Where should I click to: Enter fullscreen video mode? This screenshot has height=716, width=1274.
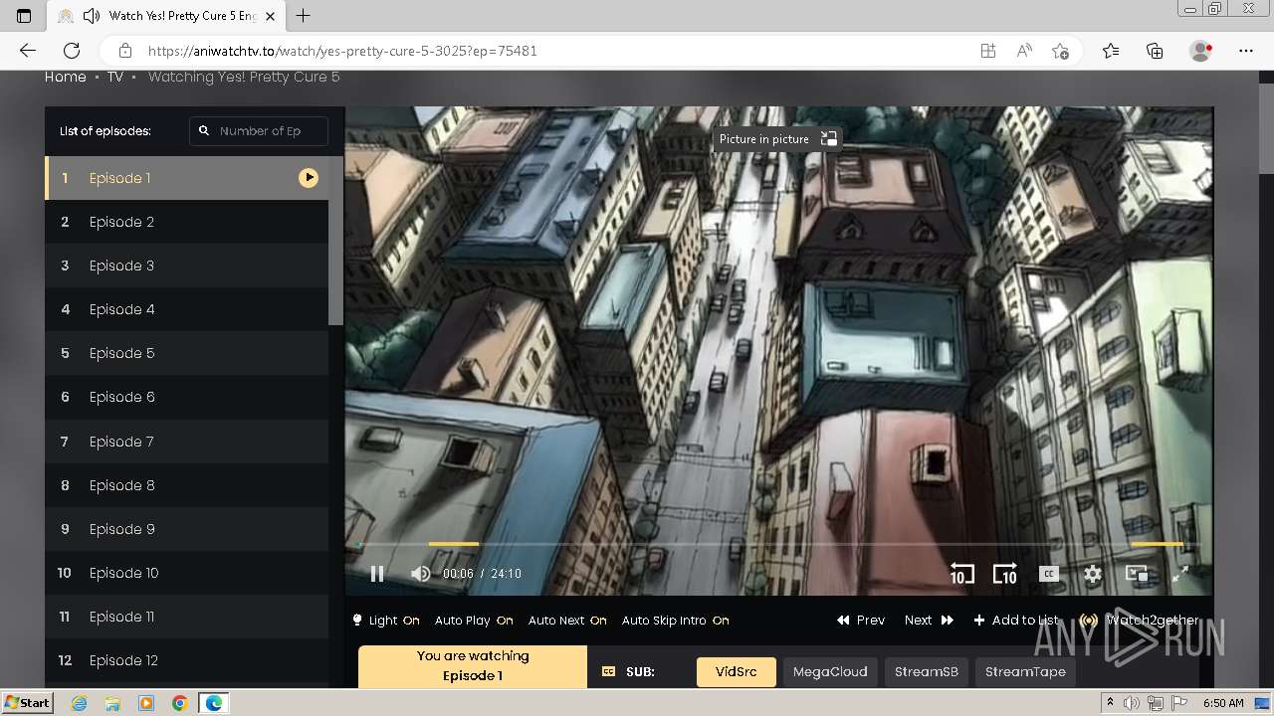pos(1180,574)
